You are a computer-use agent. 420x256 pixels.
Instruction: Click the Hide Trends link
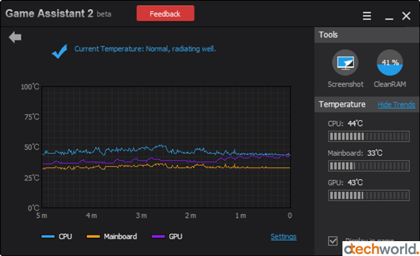tap(396, 105)
